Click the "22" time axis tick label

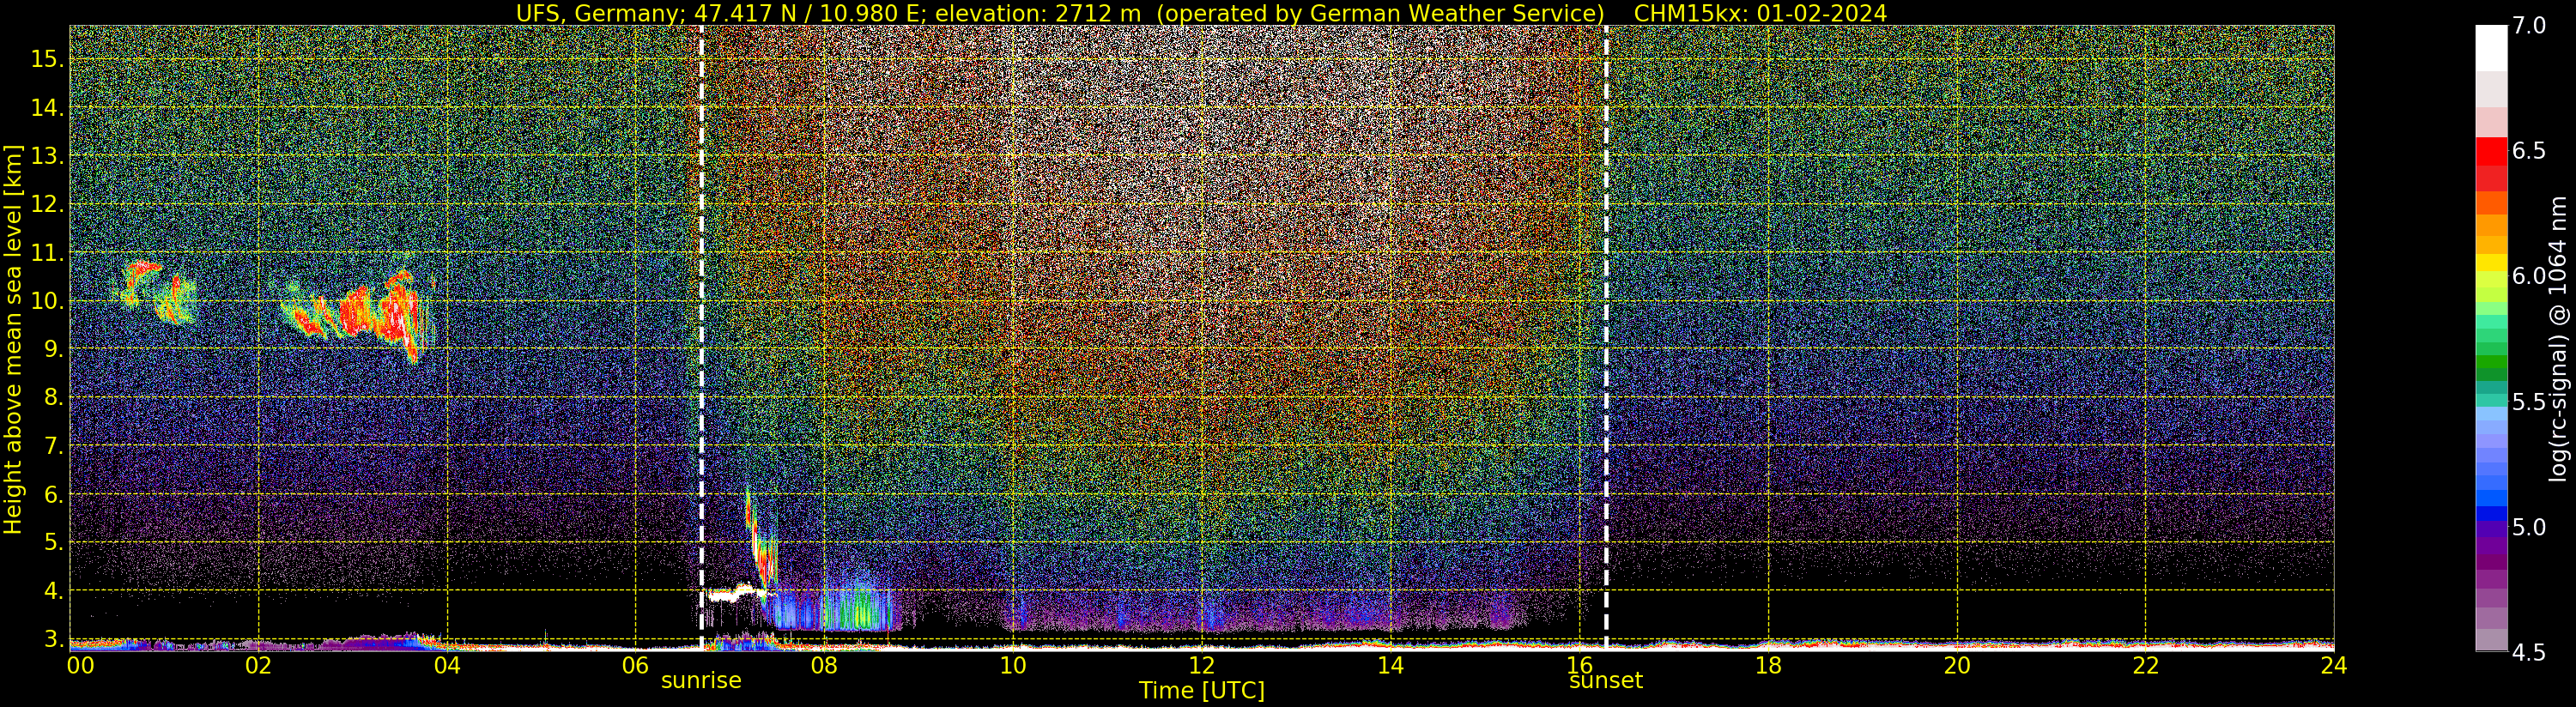2145,666
